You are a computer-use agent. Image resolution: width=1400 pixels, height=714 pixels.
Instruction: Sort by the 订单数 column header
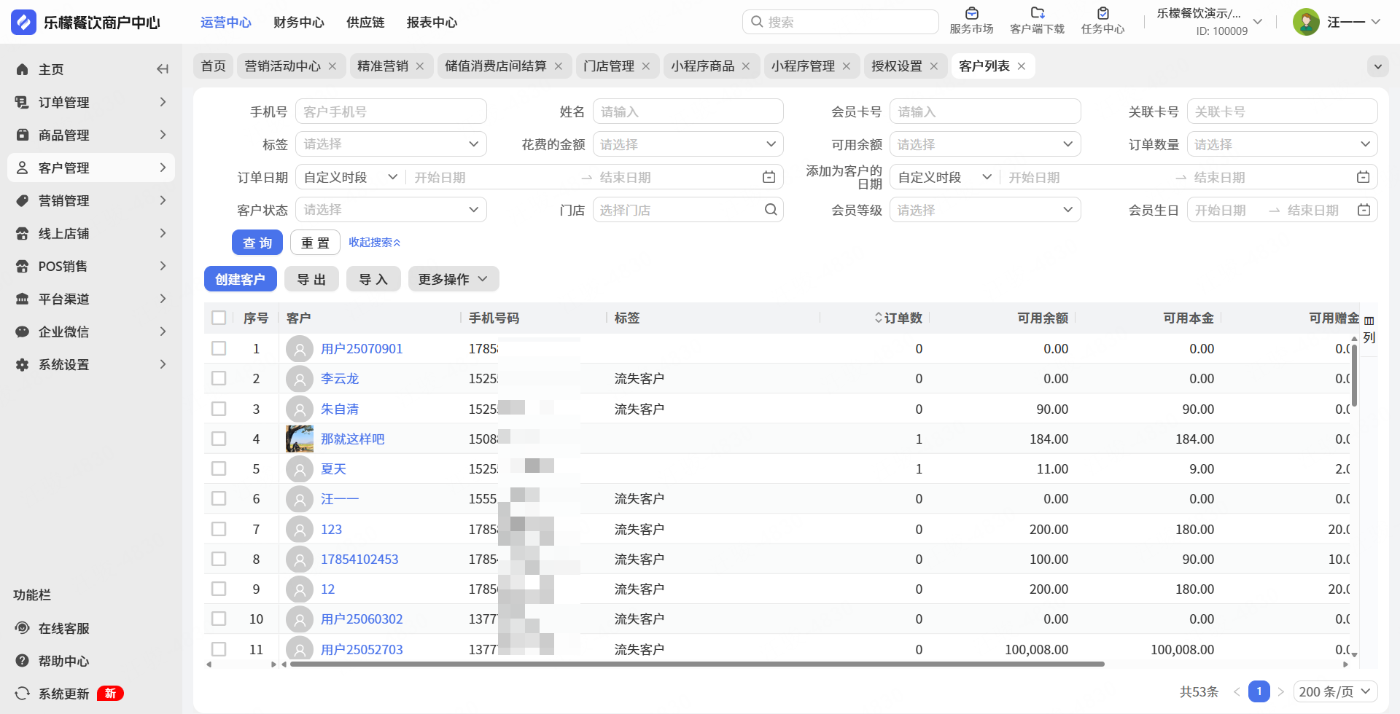[898, 318]
